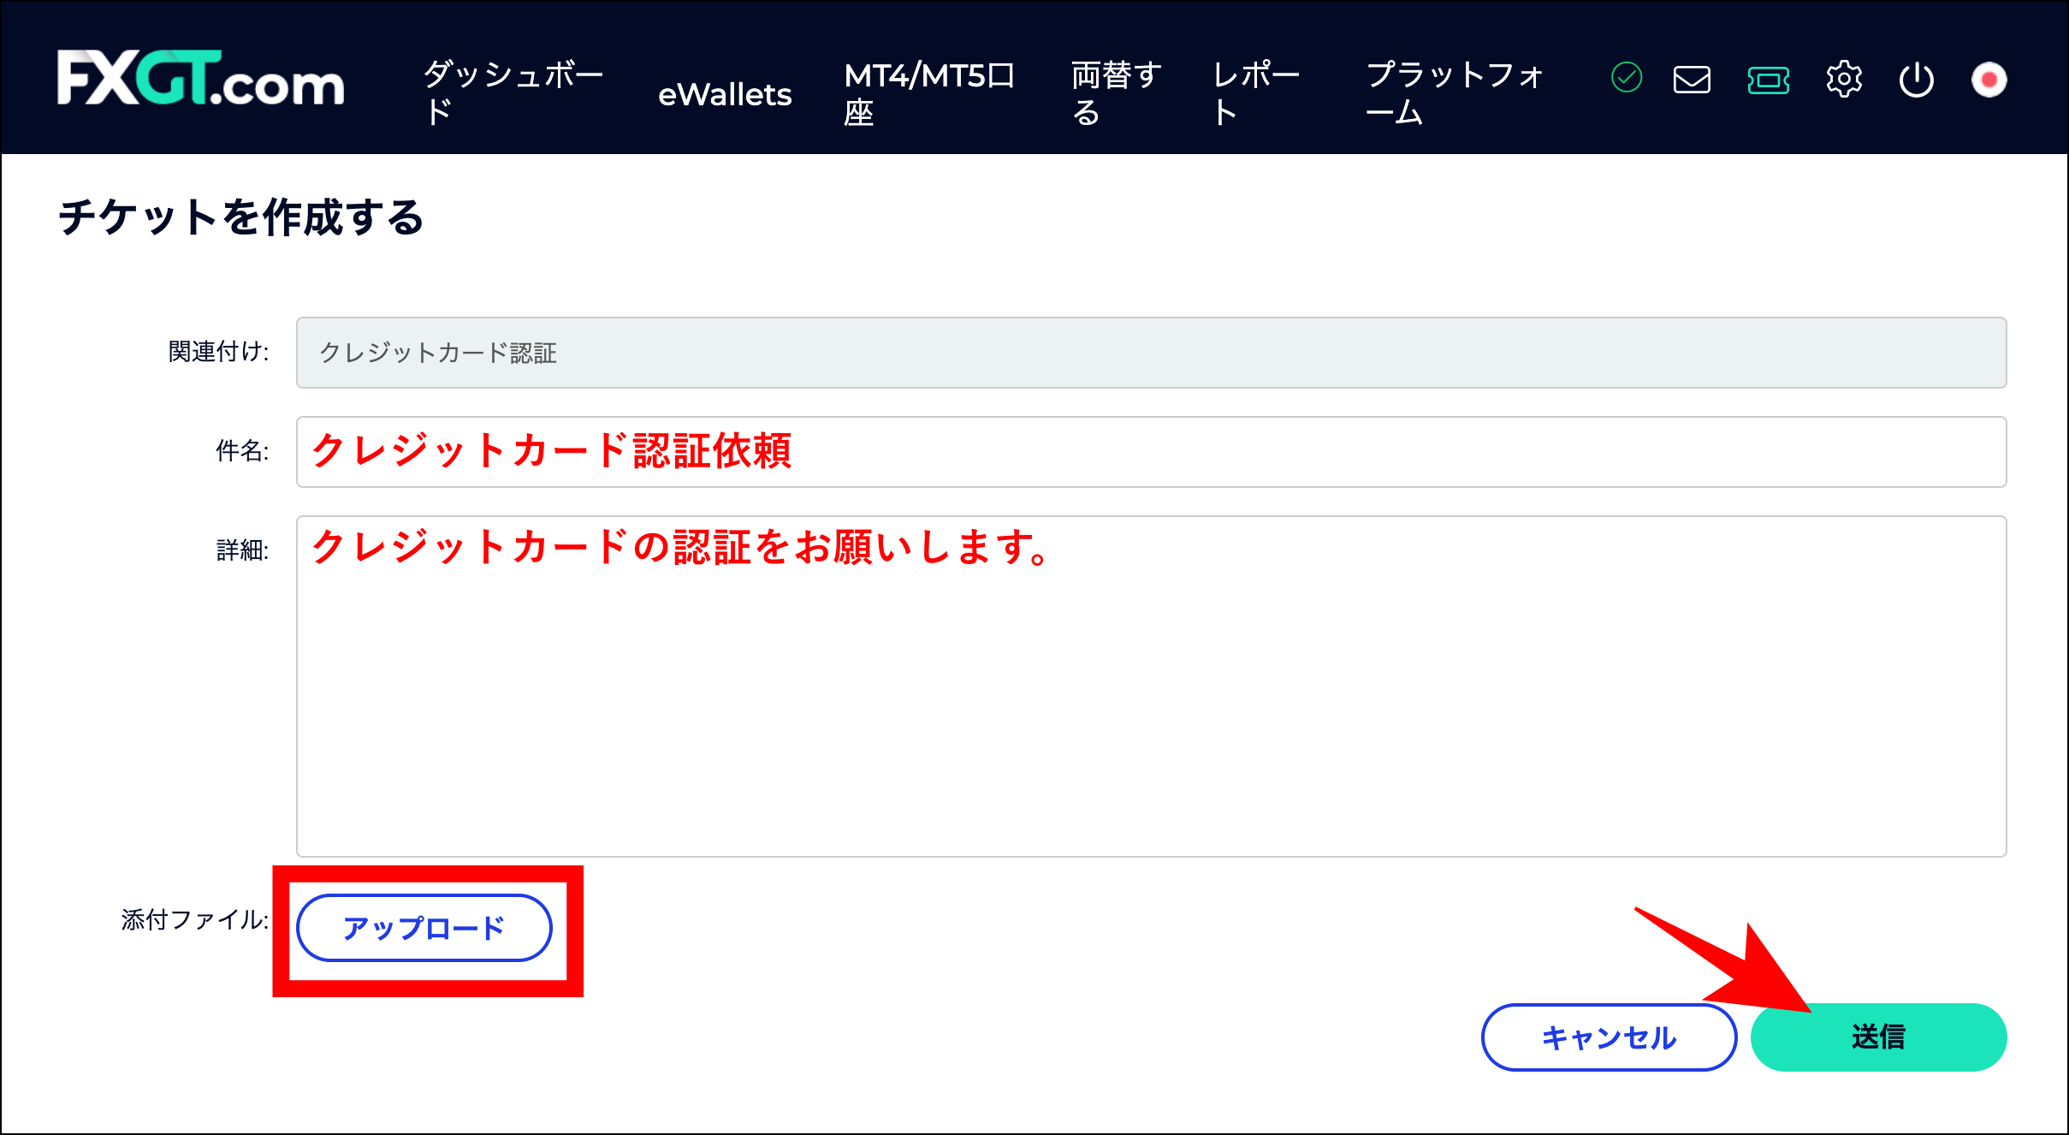Open the MT4/MT5口座 menu
Viewport: 2069px width, 1135px height.
[929, 92]
